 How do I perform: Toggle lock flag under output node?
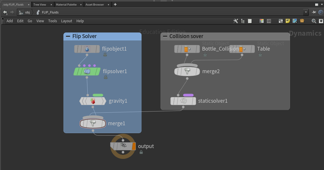point(141,152)
